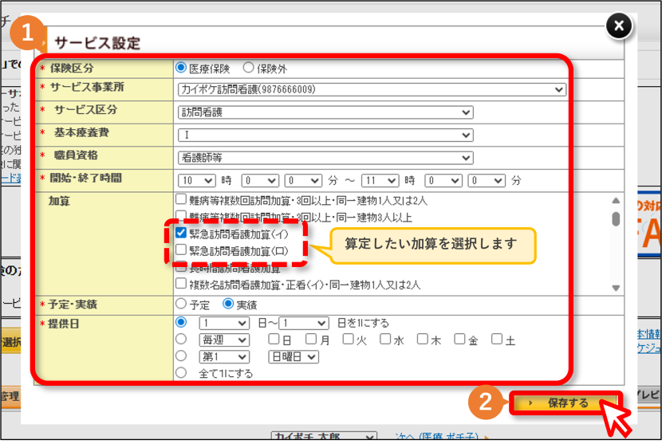Click the scroll down arrow in 加算 list

tap(616, 288)
